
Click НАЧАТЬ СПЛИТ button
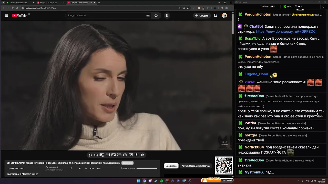17,168
